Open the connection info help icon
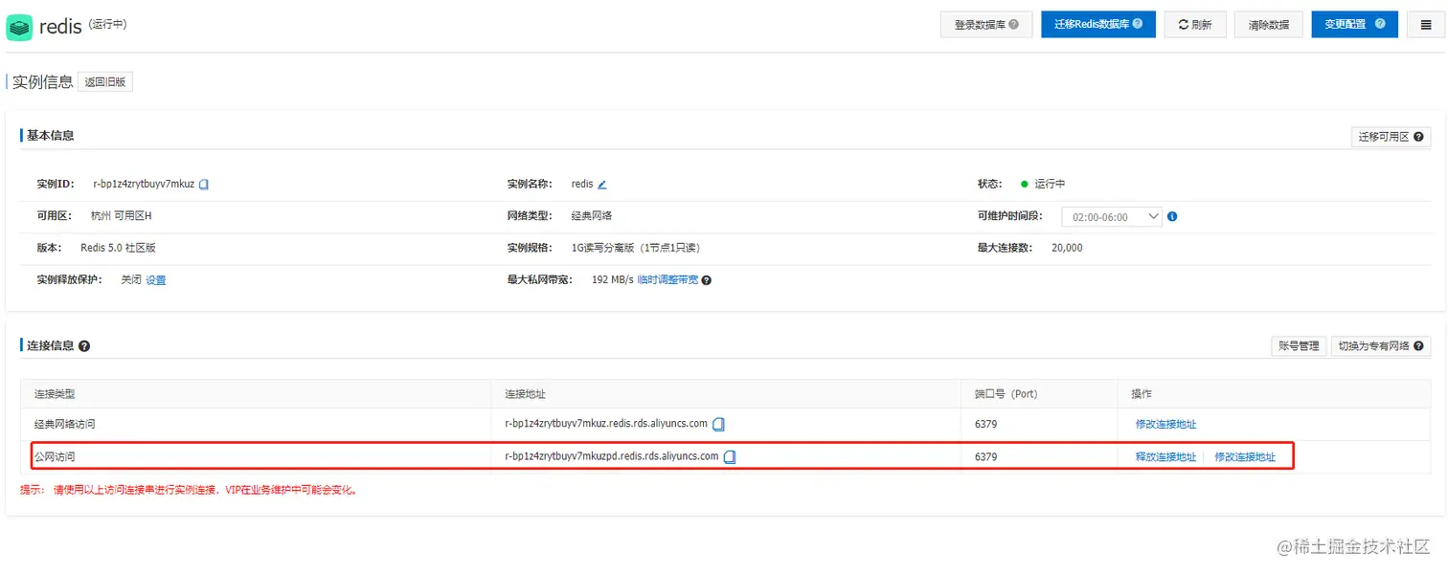The width and height of the screenshot is (1448, 574). click(84, 346)
